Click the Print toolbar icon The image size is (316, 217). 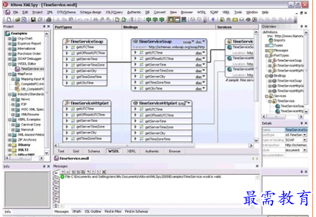48,20
